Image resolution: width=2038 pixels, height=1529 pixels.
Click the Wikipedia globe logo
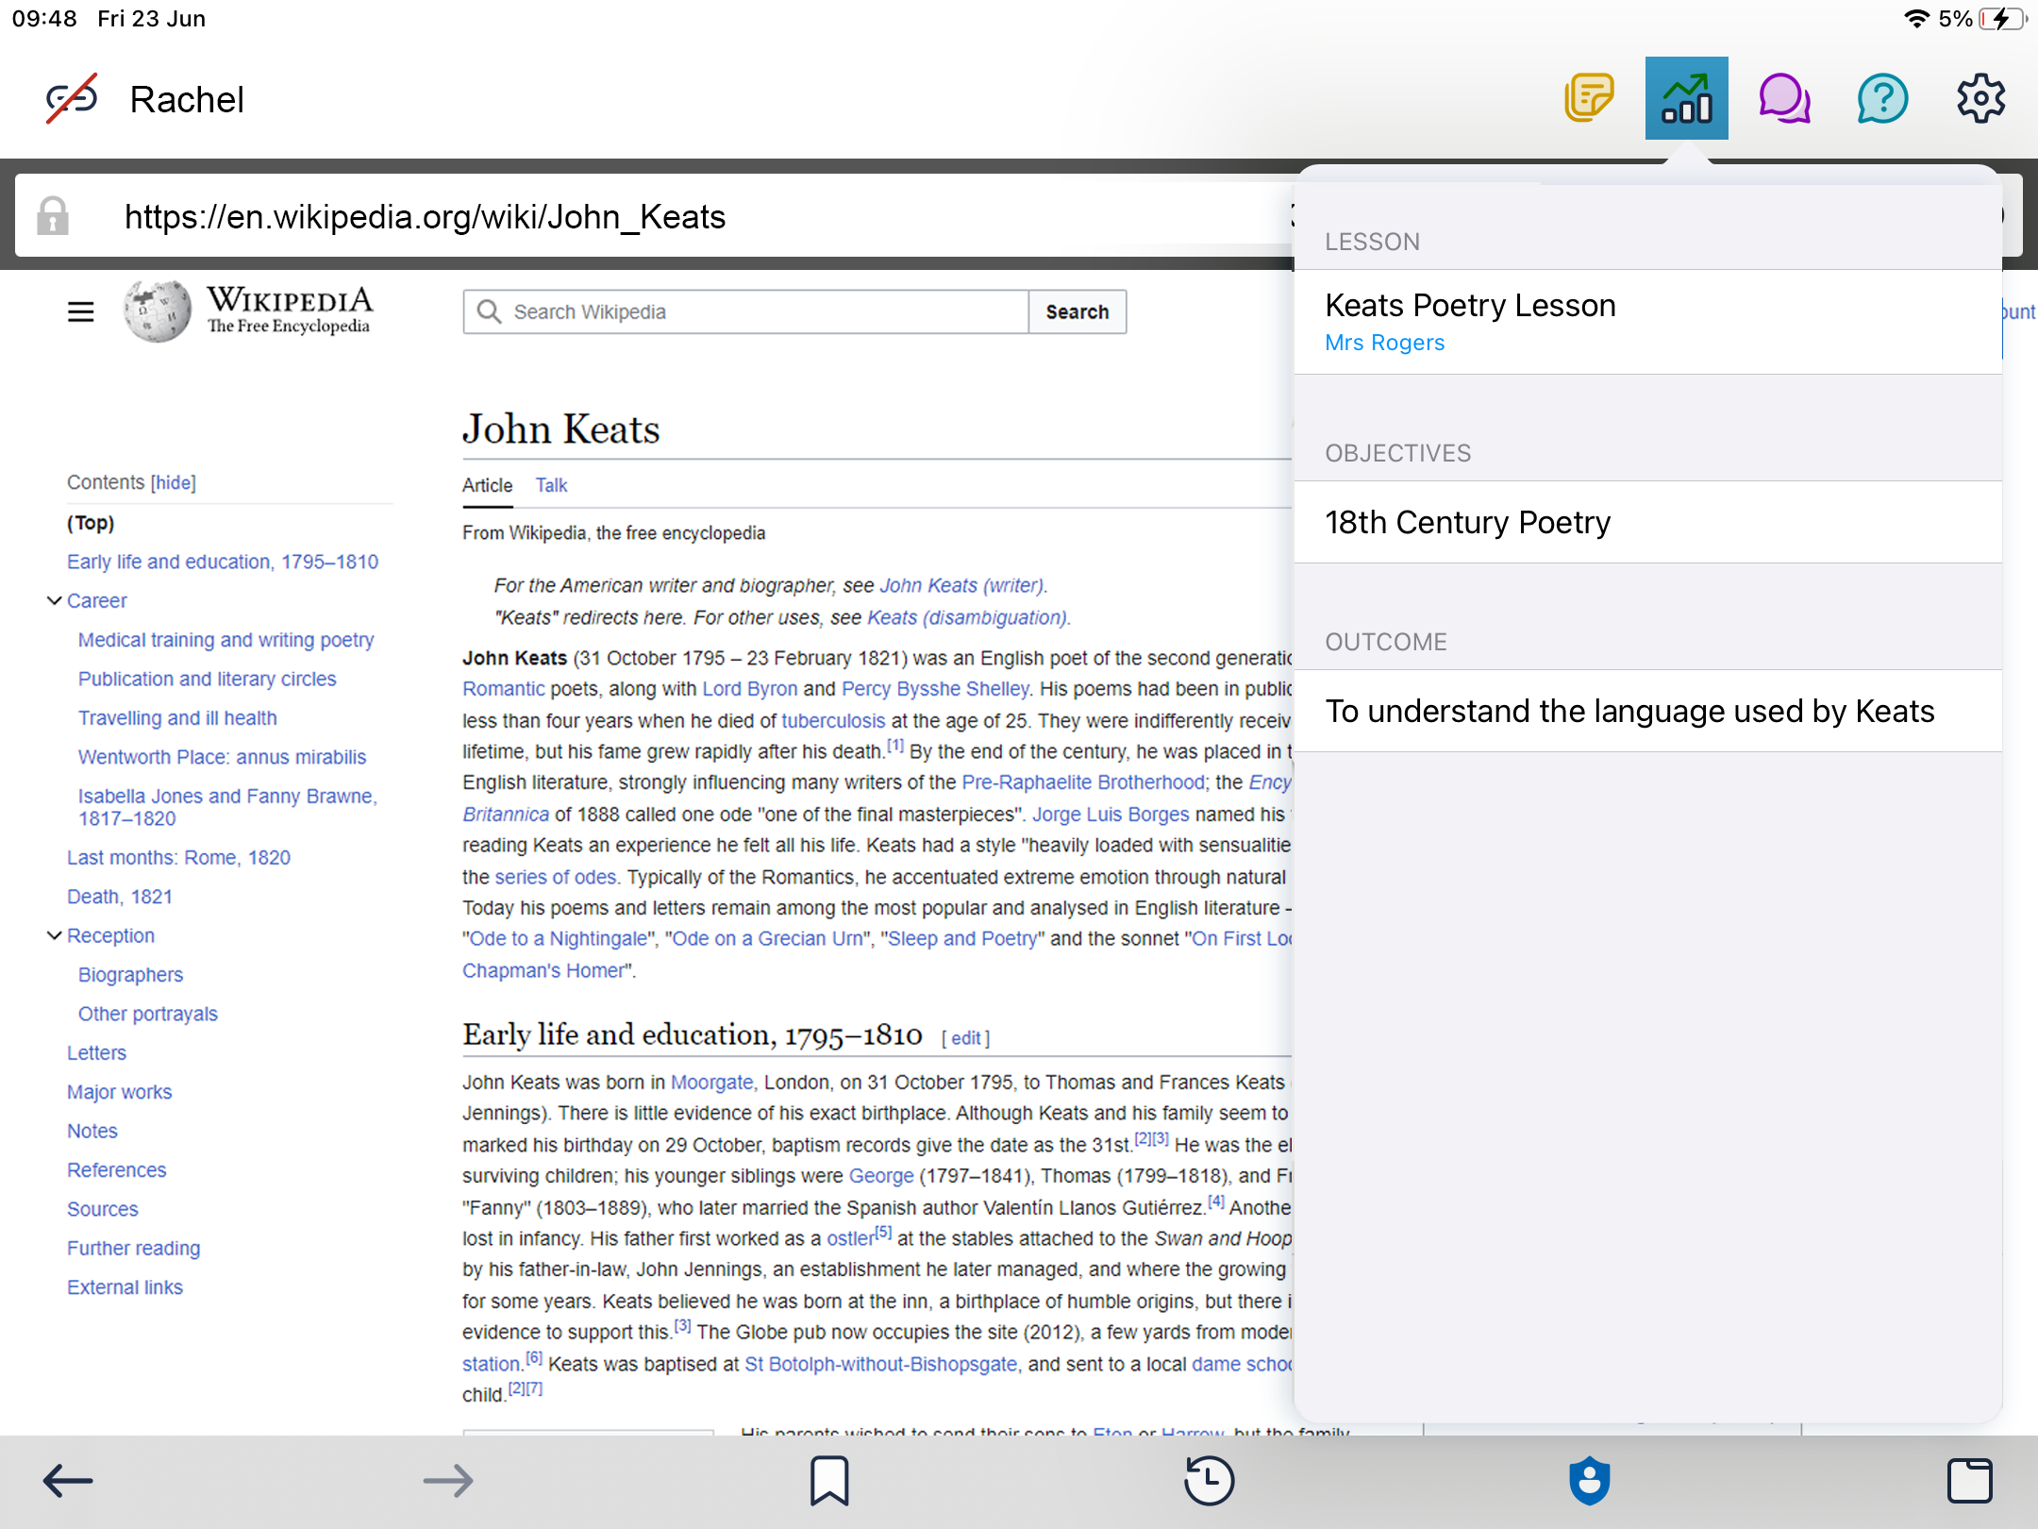[x=157, y=311]
